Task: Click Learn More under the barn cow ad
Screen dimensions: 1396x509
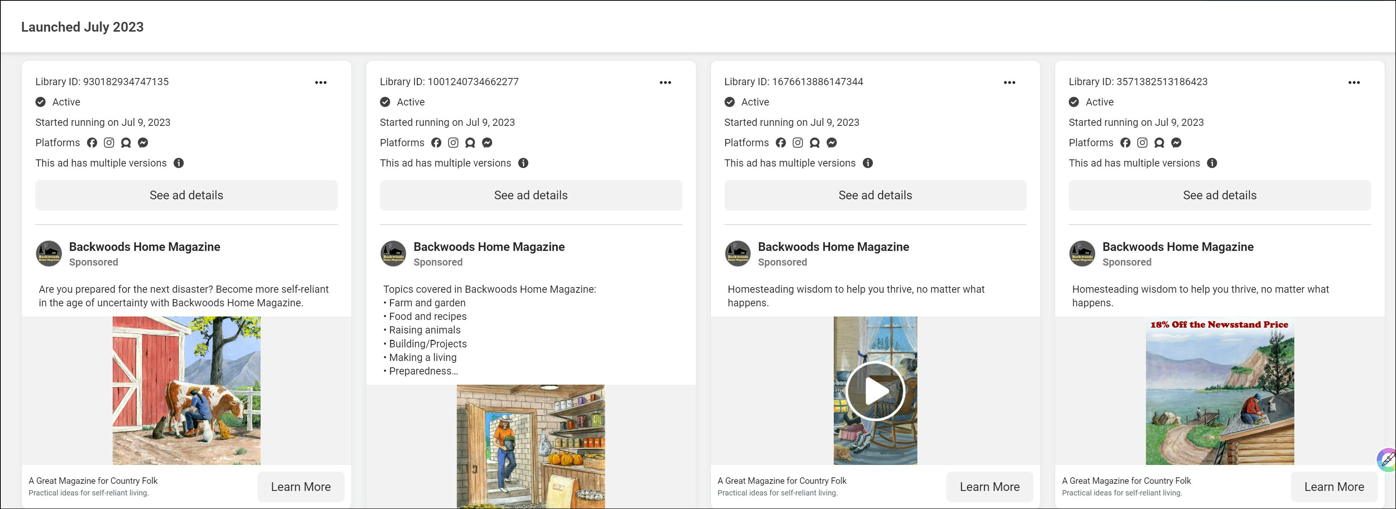Action: point(301,487)
